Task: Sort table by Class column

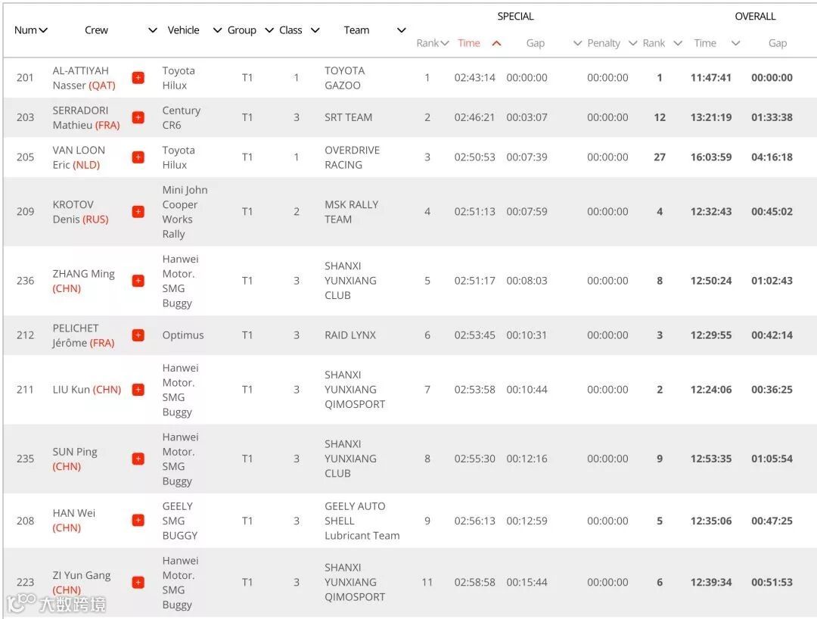Action: point(315,30)
